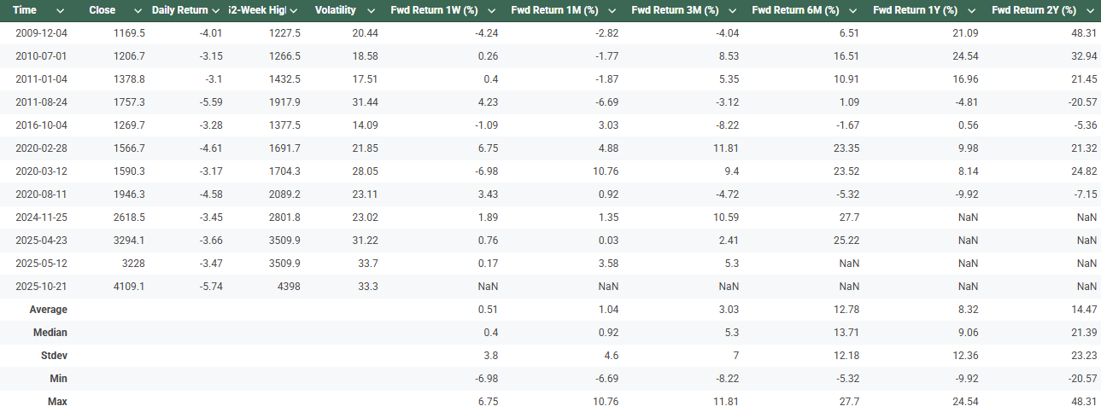The image size is (1101, 412).
Task: Click Volatility cell 20.44
Action: [366, 33]
